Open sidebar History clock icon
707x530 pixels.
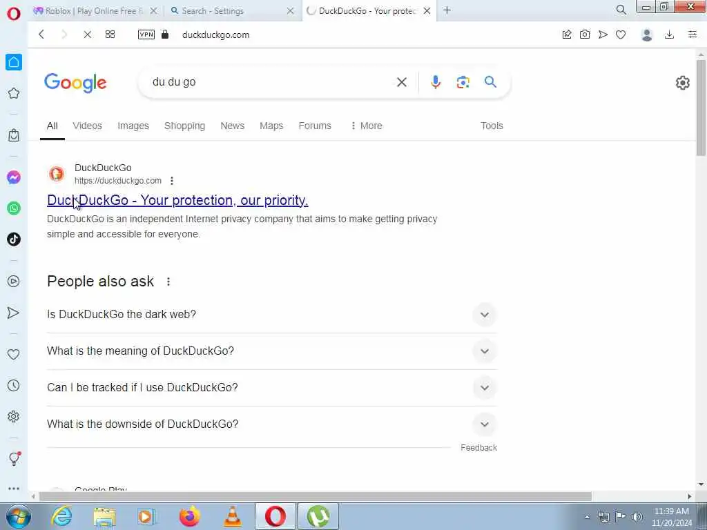pos(14,385)
